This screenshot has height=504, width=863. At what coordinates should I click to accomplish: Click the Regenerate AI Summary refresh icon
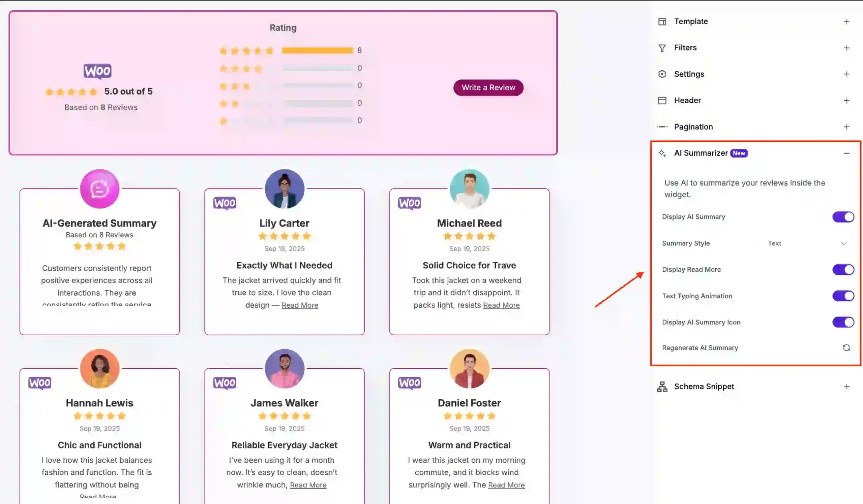pos(846,348)
